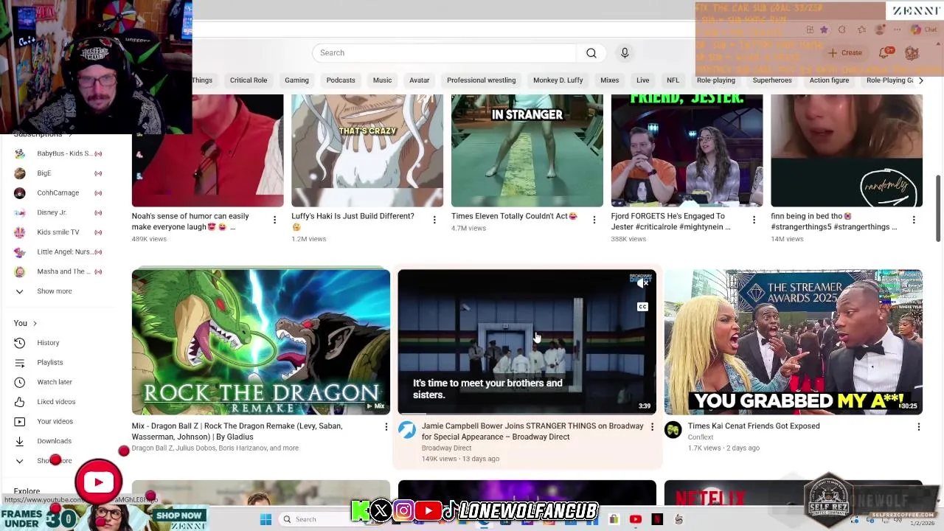Screen dimensions: 944x531
Task: Click the YouTube search magnifier button
Action: tap(591, 53)
